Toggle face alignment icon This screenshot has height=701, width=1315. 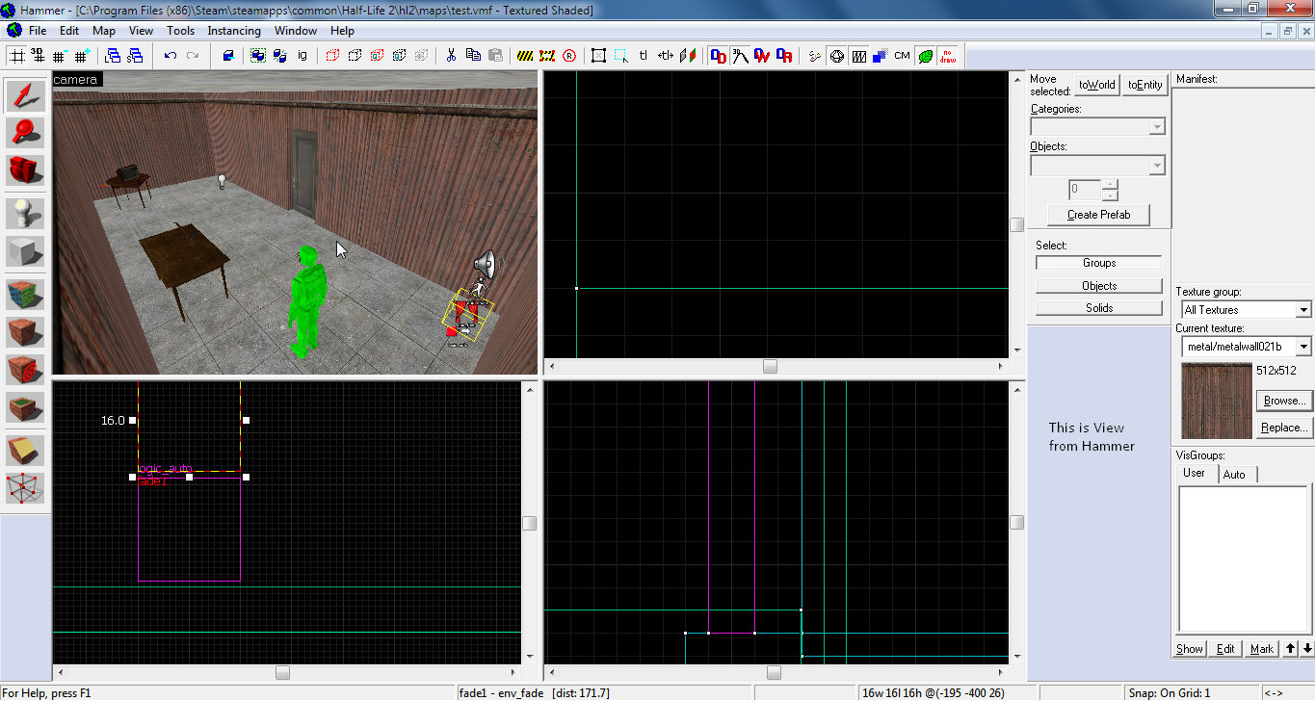click(688, 56)
